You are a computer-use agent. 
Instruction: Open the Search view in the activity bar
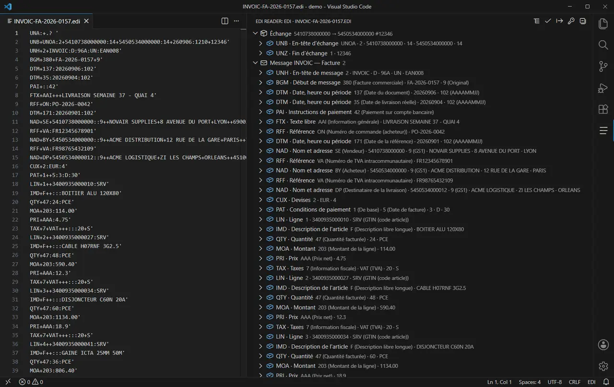[603, 45]
